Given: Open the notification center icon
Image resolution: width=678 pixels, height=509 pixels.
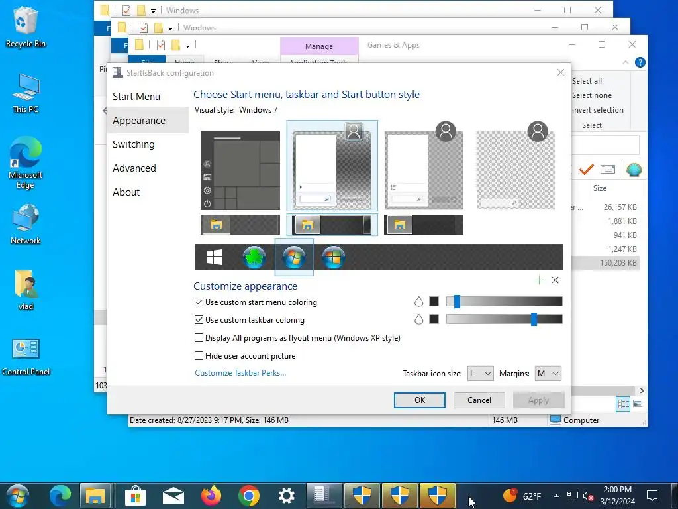Looking at the screenshot, I should 652,496.
